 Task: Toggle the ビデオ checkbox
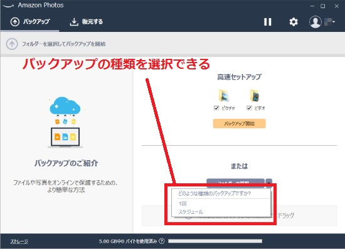click(x=249, y=108)
